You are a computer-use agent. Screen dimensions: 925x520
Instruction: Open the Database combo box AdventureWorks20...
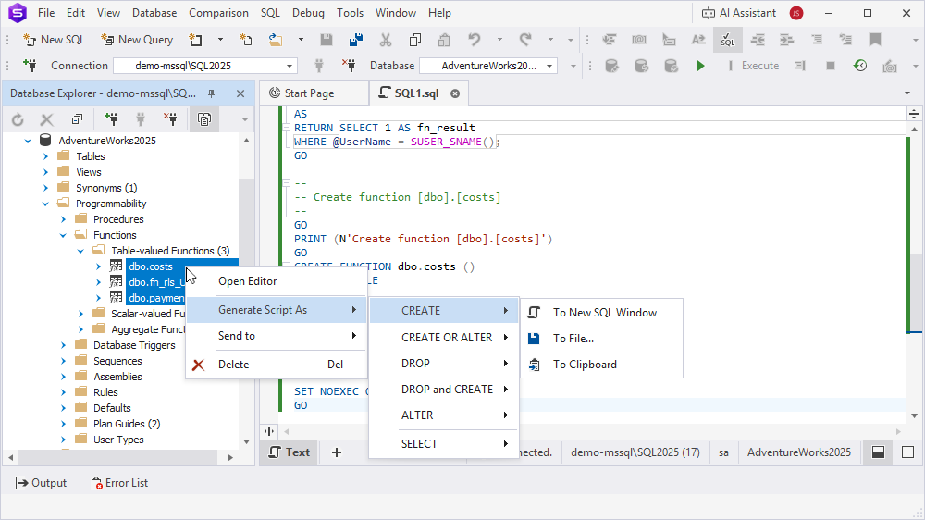488,66
